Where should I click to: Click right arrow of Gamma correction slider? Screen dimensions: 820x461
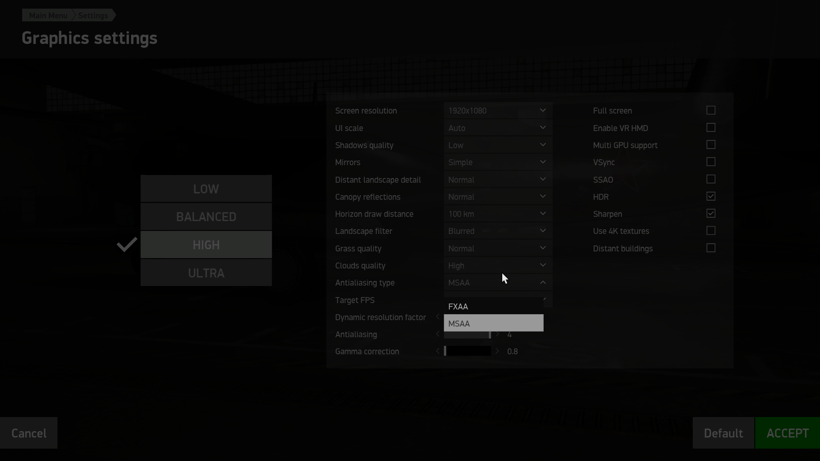point(497,351)
